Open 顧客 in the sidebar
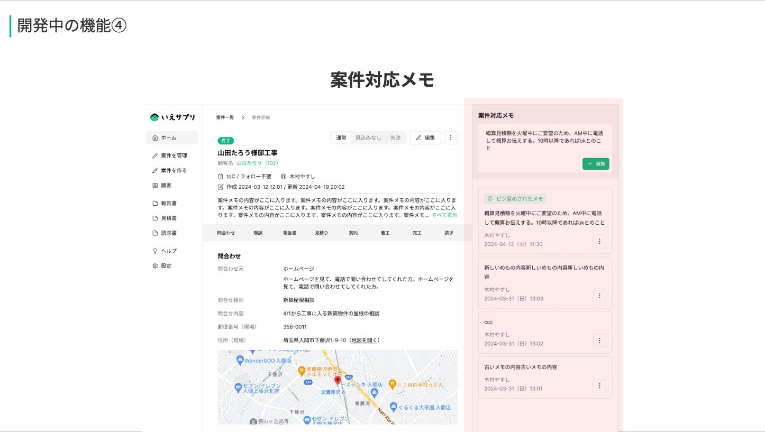765x432 pixels. [x=172, y=186]
